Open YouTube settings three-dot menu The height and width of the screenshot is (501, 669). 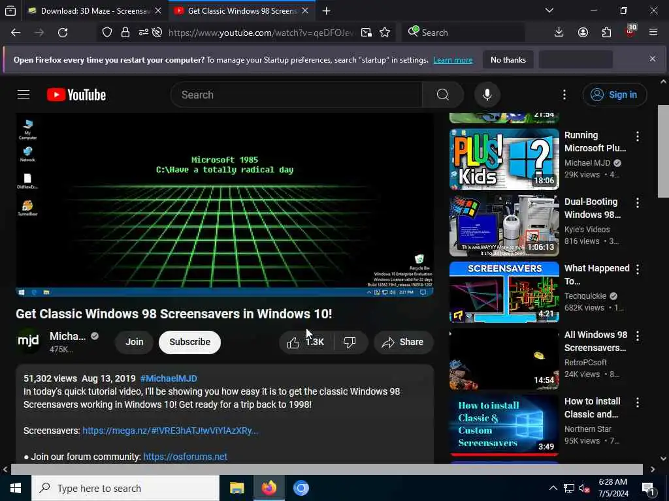[564, 95]
